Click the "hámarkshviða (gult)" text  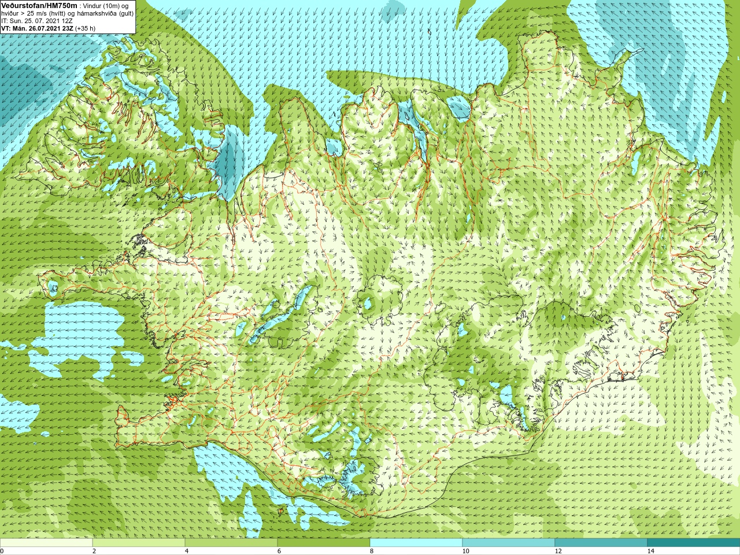tap(105, 13)
